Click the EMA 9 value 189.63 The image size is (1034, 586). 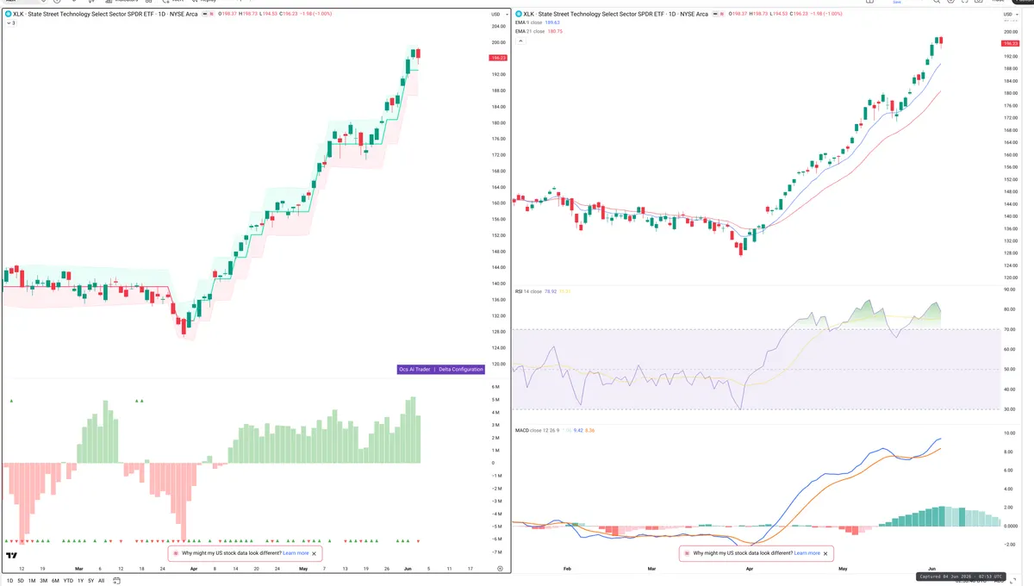(x=553, y=22)
